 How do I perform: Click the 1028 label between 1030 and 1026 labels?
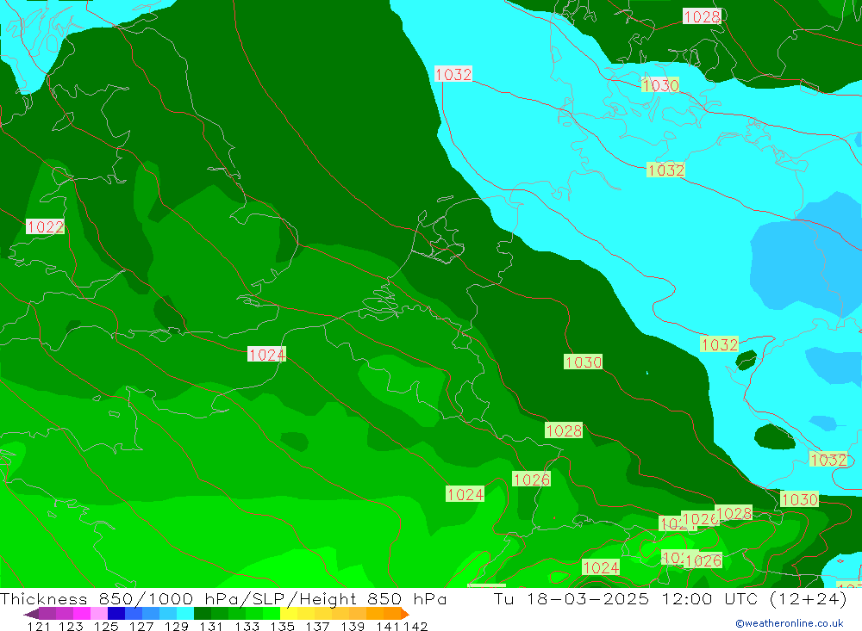click(x=564, y=430)
